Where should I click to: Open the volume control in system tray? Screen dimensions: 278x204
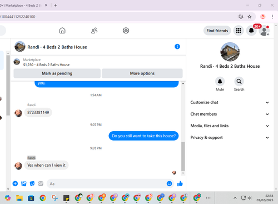(250, 198)
